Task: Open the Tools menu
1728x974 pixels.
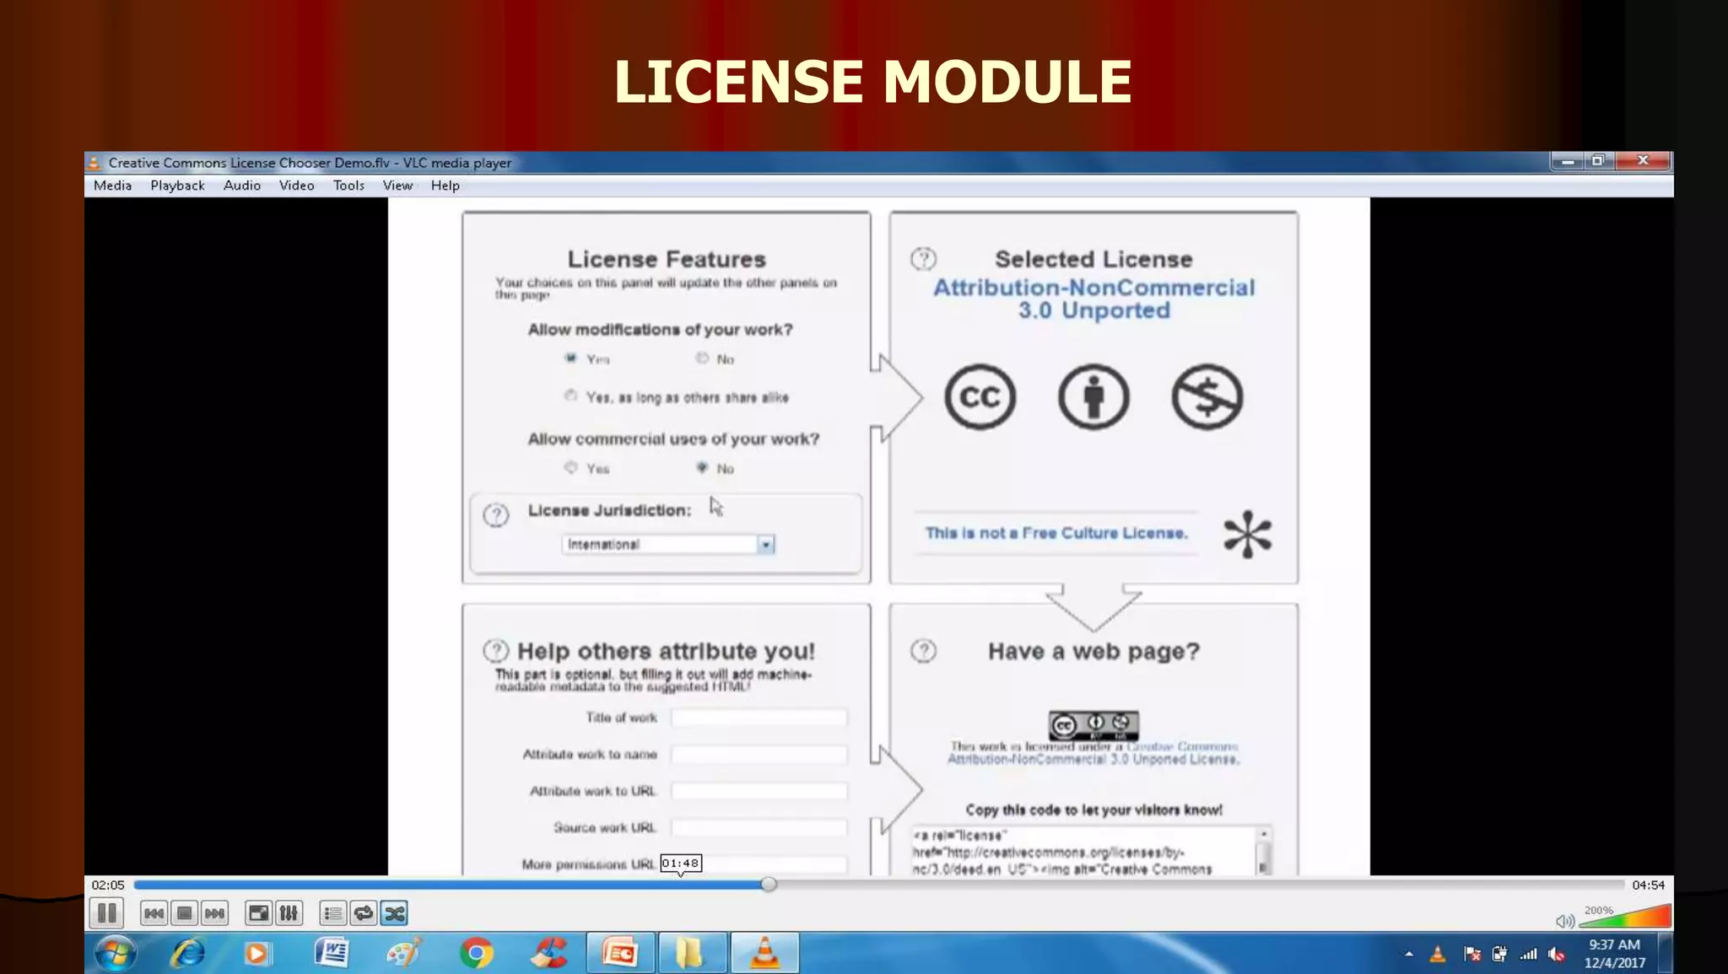Action: click(348, 186)
